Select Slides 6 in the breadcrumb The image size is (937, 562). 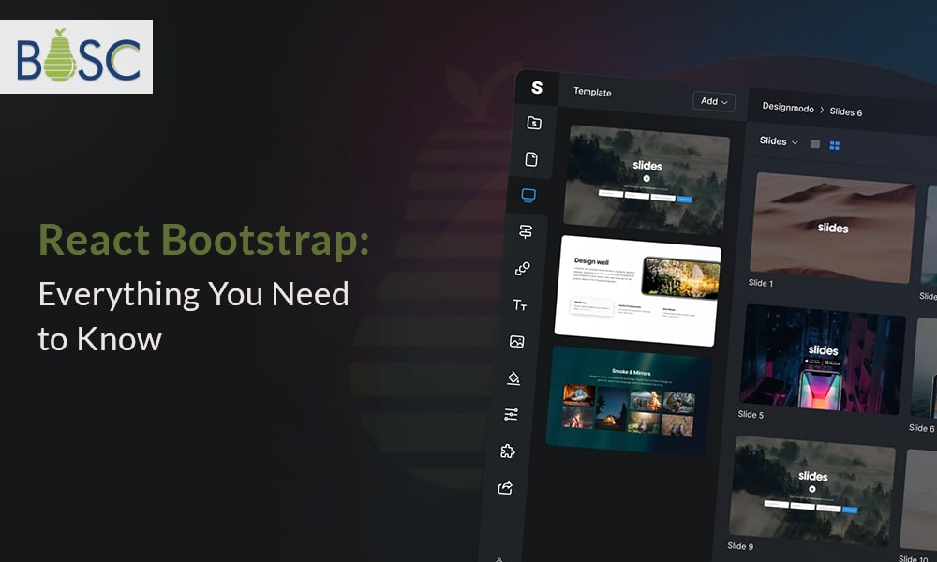point(844,112)
